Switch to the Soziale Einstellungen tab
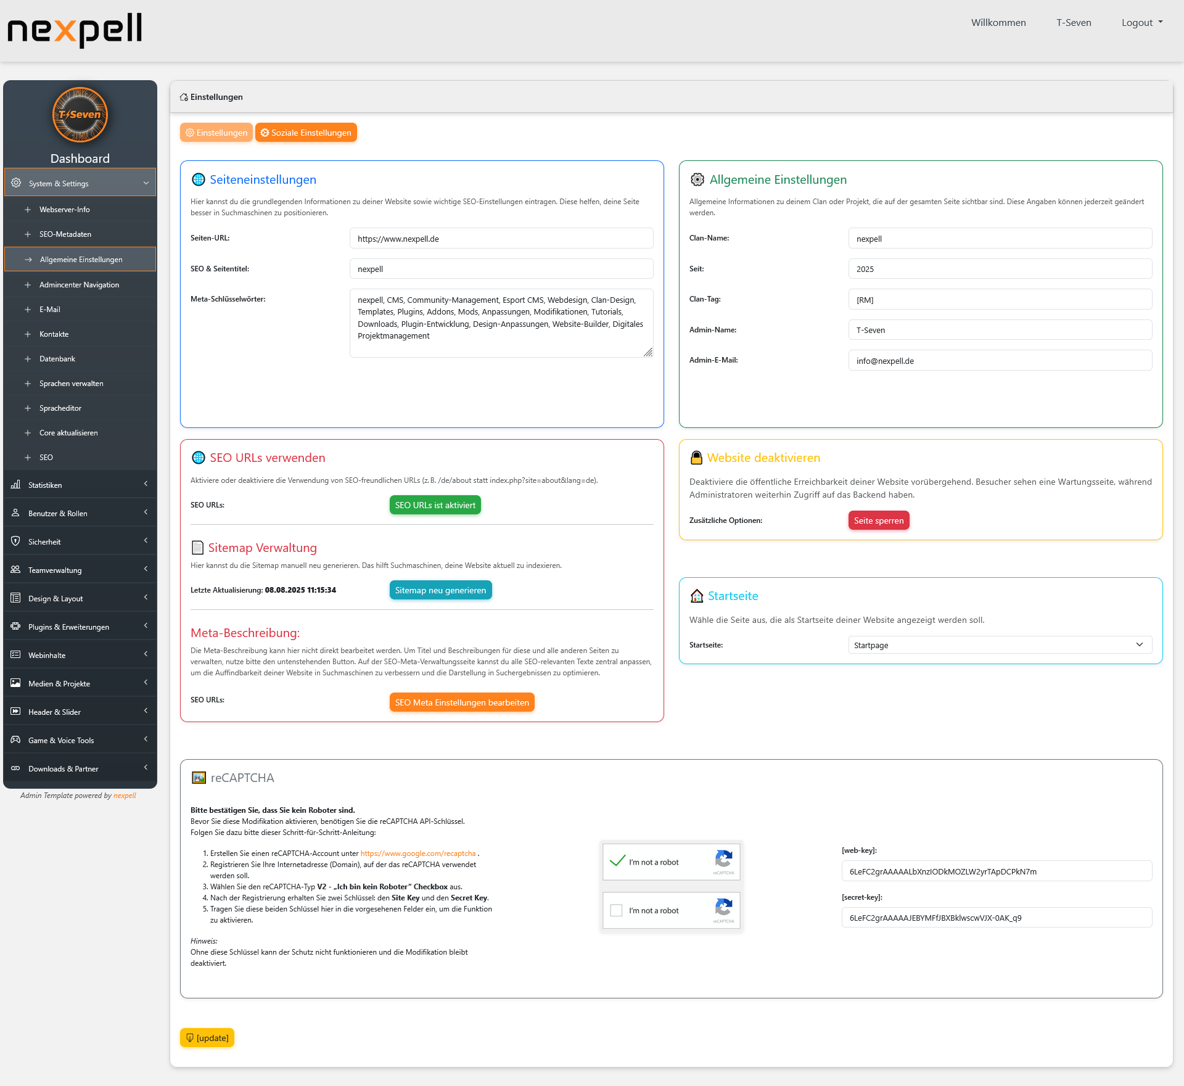 (306, 132)
